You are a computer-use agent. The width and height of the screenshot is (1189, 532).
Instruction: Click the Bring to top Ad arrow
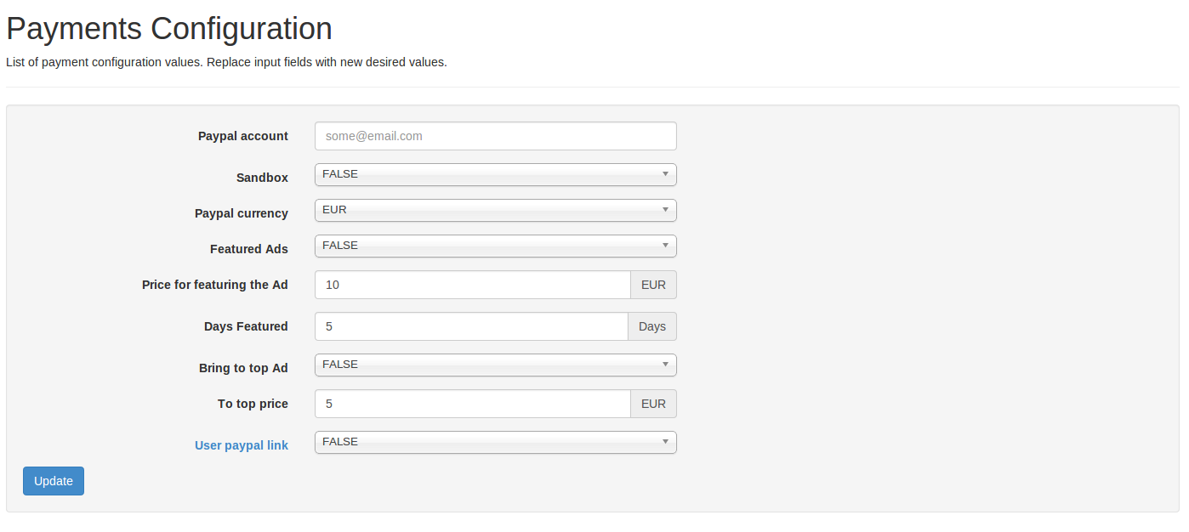665,365
